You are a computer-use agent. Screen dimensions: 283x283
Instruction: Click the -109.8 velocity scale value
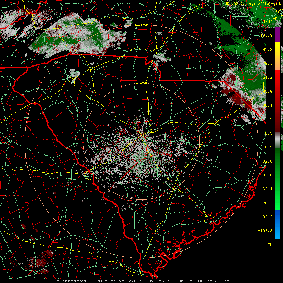click(x=265, y=231)
